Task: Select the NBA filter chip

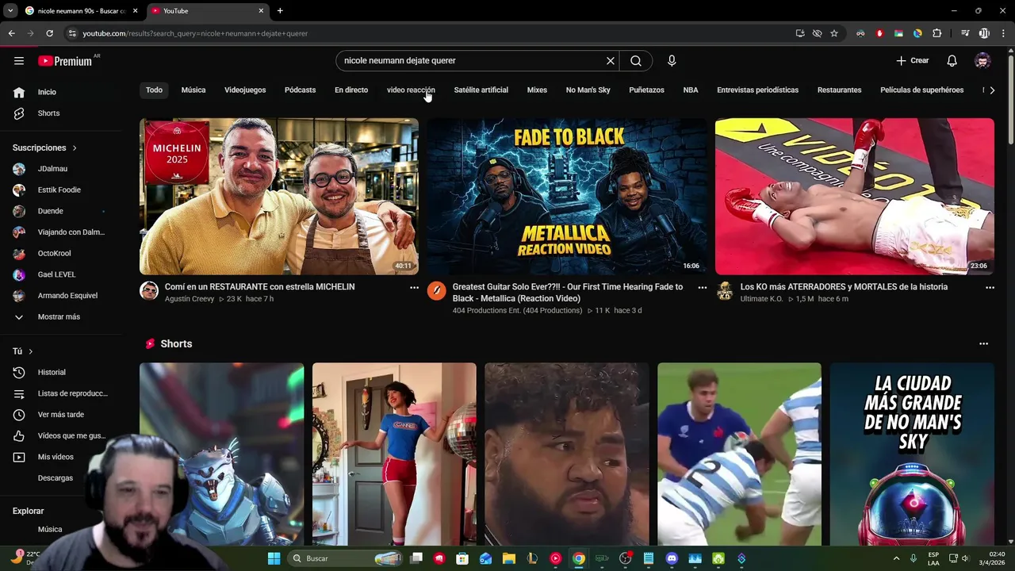Action: [x=691, y=90]
